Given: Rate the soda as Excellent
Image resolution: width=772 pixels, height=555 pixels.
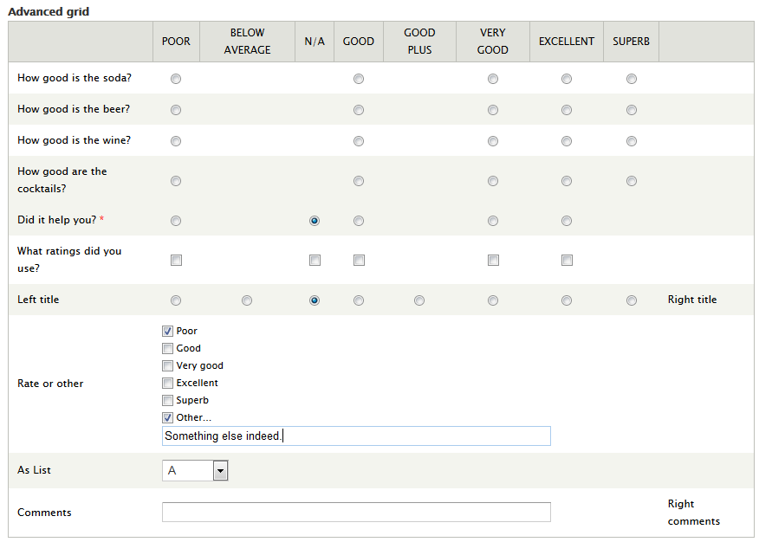Looking at the screenshot, I should click(567, 79).
